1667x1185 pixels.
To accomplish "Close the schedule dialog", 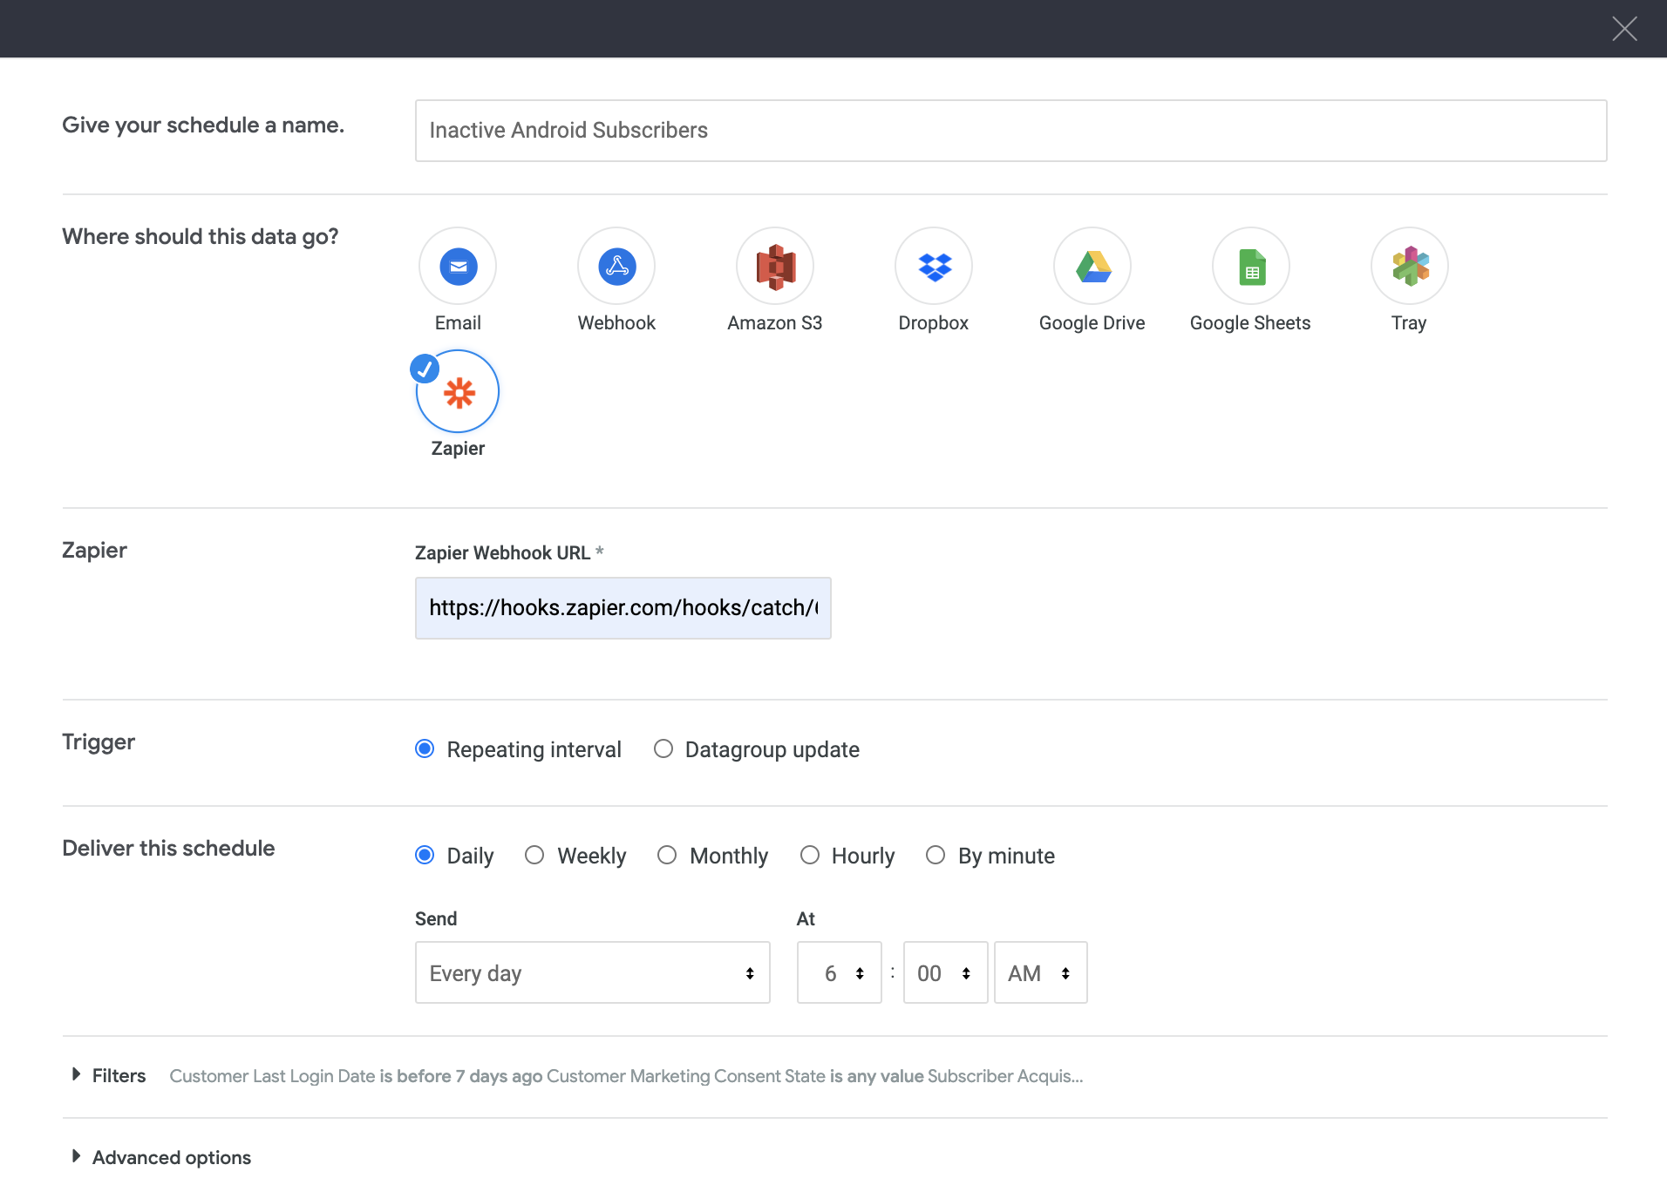I will coord(1624,29).
